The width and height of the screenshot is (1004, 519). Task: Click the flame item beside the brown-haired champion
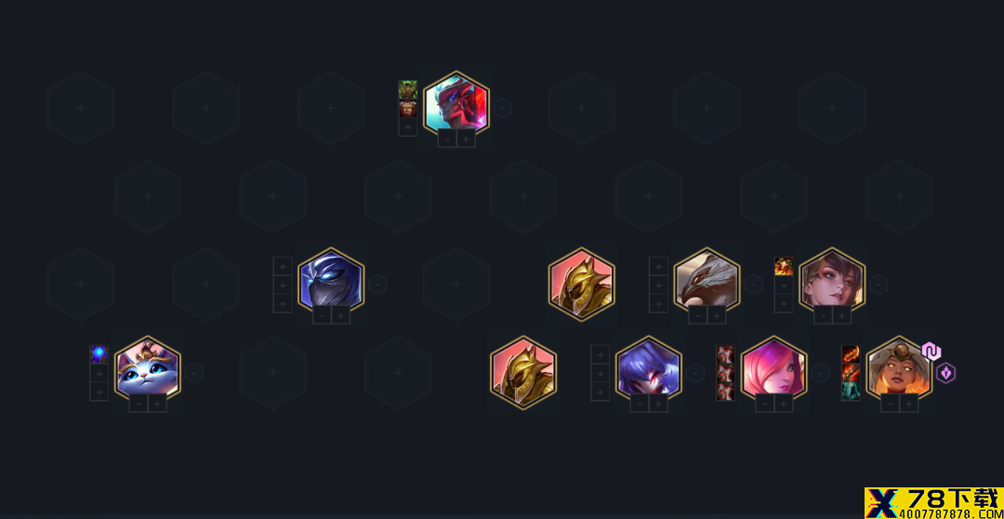pos(784,266)
